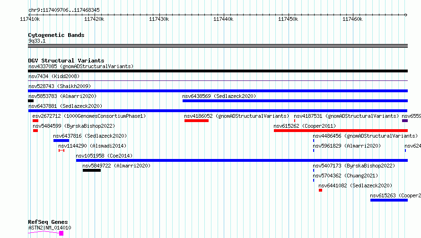Click the 117430k ruler label
The height and width of the screenshot is (238, 421).
(159, 19)
